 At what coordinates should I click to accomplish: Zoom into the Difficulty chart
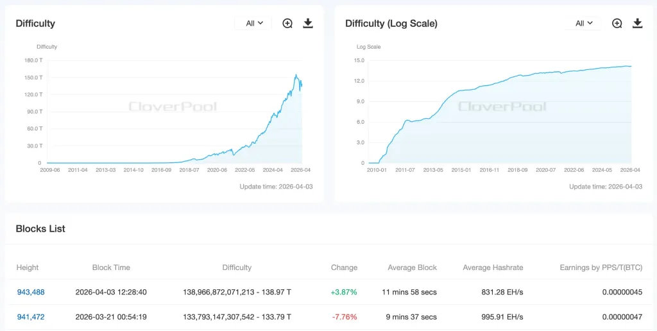[x=287, y=24]
